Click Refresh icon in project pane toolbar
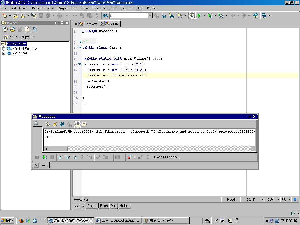The width and height of the screenshot is (300, 225). [x=27, y=29]
